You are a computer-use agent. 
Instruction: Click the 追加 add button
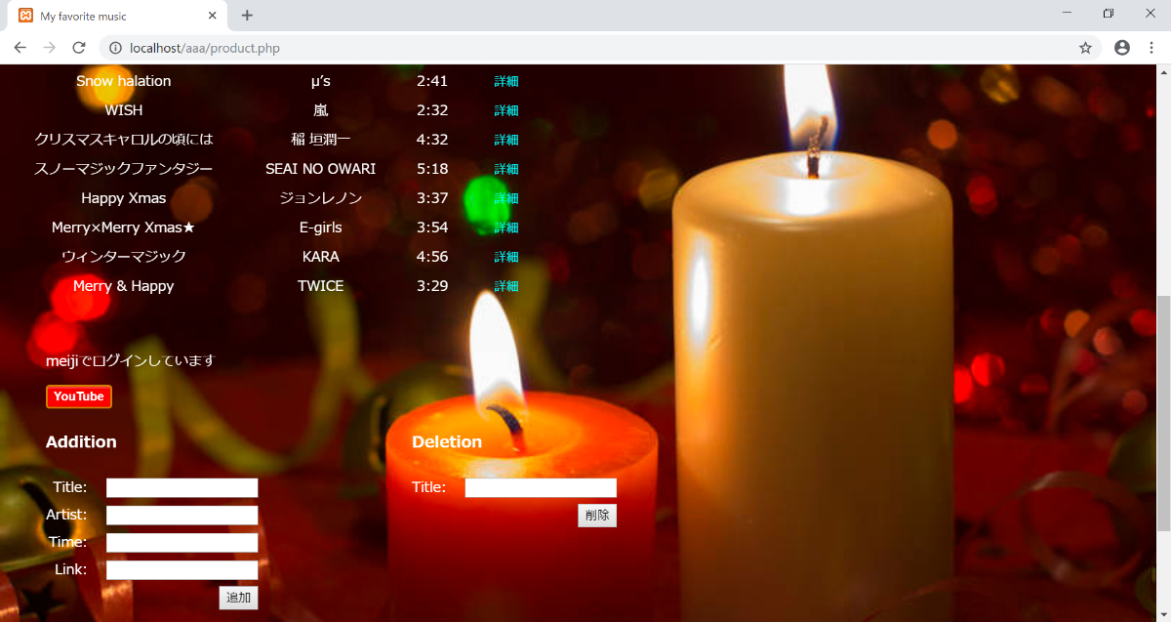pyautogui.click(x=238, y=597)
